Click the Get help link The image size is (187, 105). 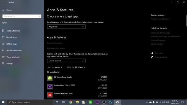click(x=159, y=53)
